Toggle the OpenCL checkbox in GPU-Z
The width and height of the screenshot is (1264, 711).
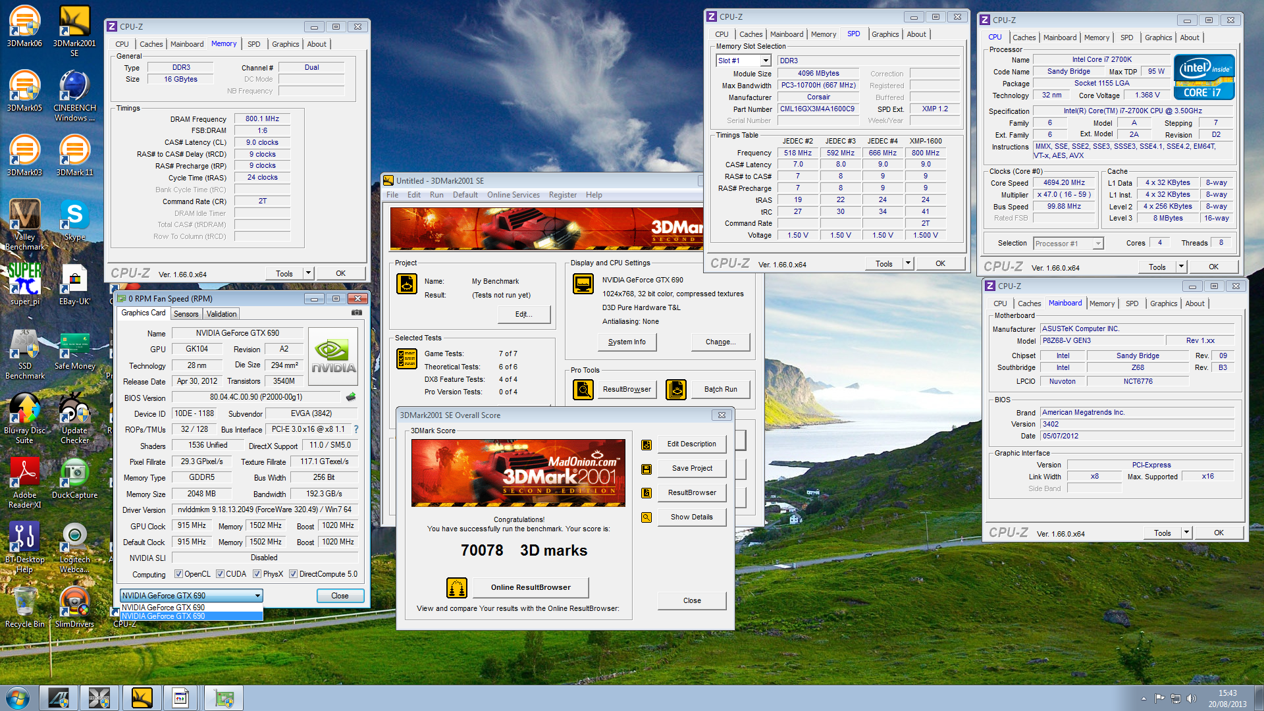(178, 574)
